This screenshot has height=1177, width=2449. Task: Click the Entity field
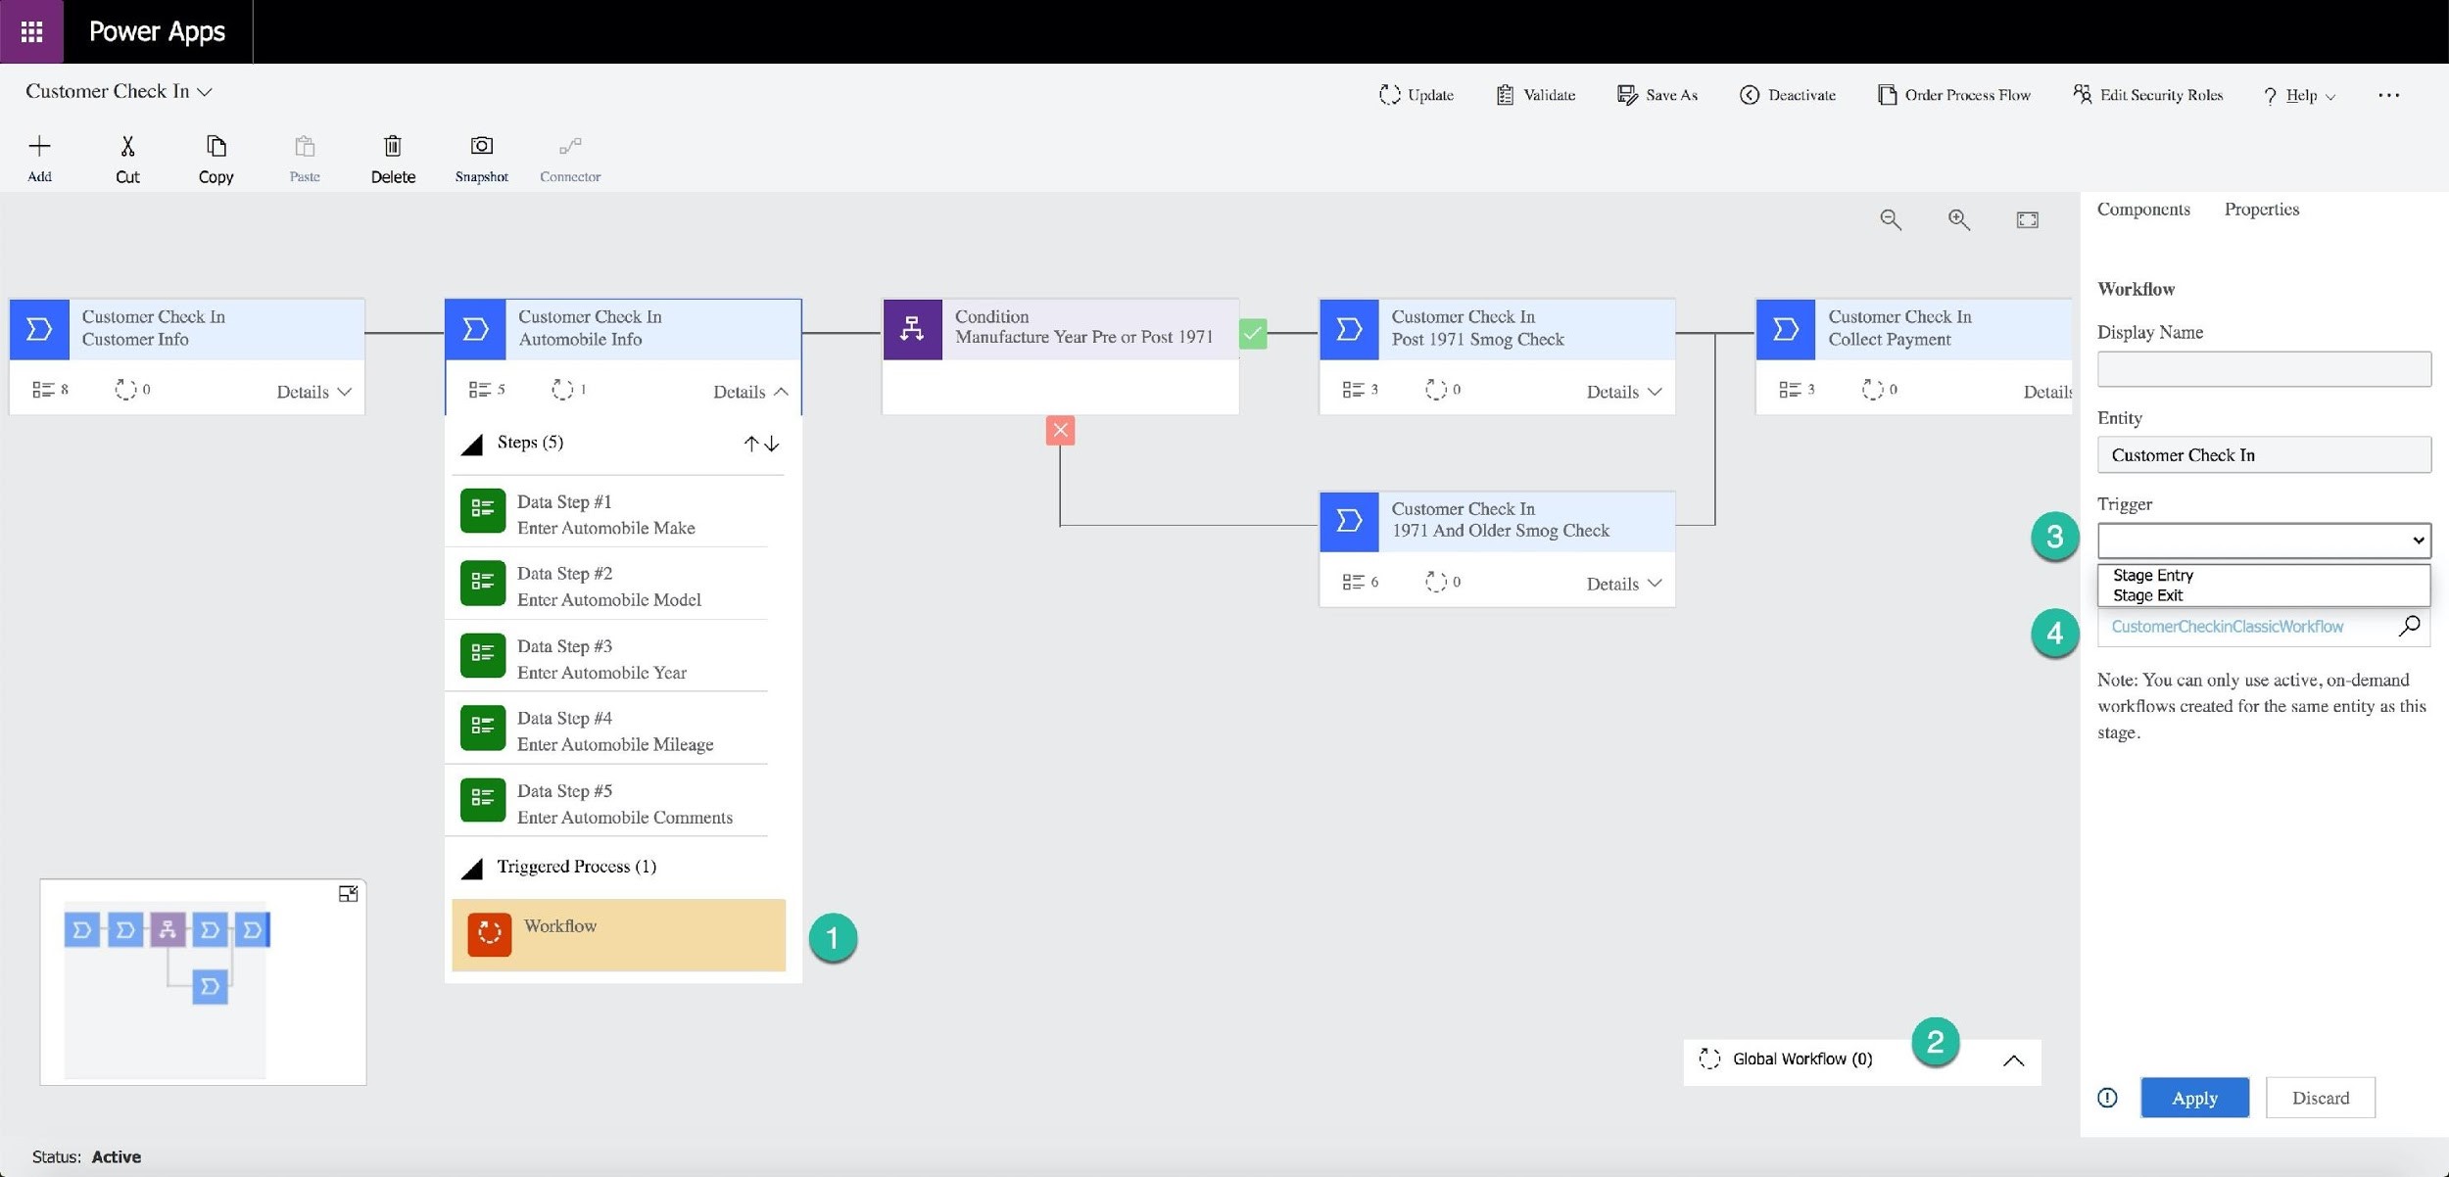2264,454
